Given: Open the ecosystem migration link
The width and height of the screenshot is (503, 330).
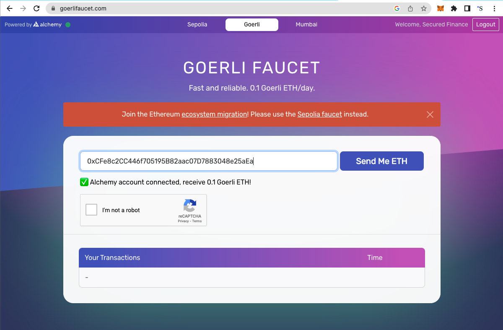Looking at the screenshot, I should [214, 114].
